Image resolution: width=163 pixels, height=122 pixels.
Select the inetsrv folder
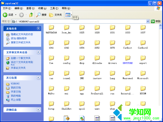click(x=97, y=75)
